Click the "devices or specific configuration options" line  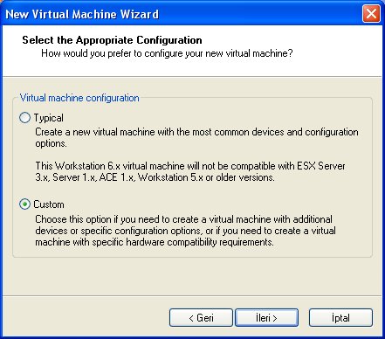[185, 231]
